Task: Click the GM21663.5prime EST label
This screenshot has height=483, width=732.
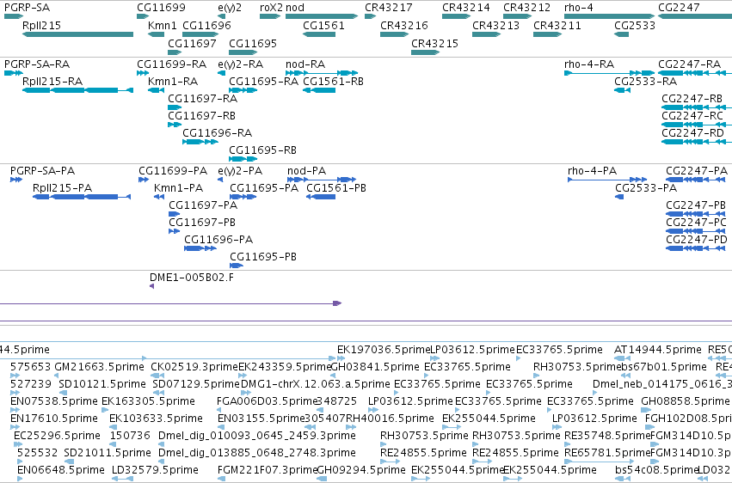Action: coord(99,367)
